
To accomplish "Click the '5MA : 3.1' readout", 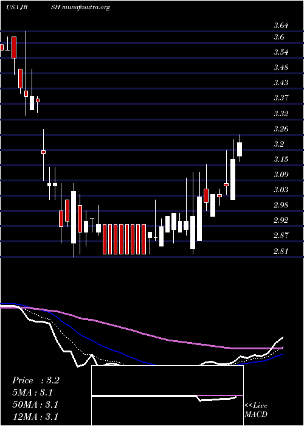I will click(x=33, y=393).
